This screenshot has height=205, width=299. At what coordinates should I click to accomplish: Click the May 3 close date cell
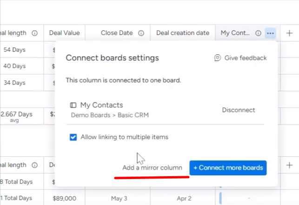point(119,198)
